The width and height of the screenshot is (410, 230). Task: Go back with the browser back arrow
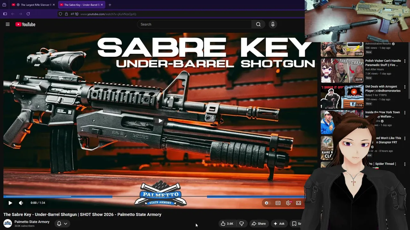13,14
